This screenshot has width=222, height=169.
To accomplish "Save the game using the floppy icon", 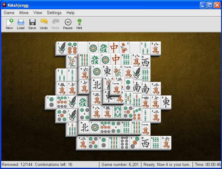I will [32, 24].
